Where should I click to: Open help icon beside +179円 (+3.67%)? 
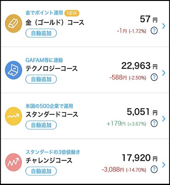pos(154,123)
